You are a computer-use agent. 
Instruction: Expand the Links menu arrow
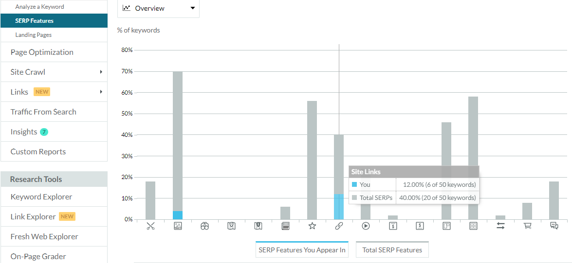click(101, 92)
